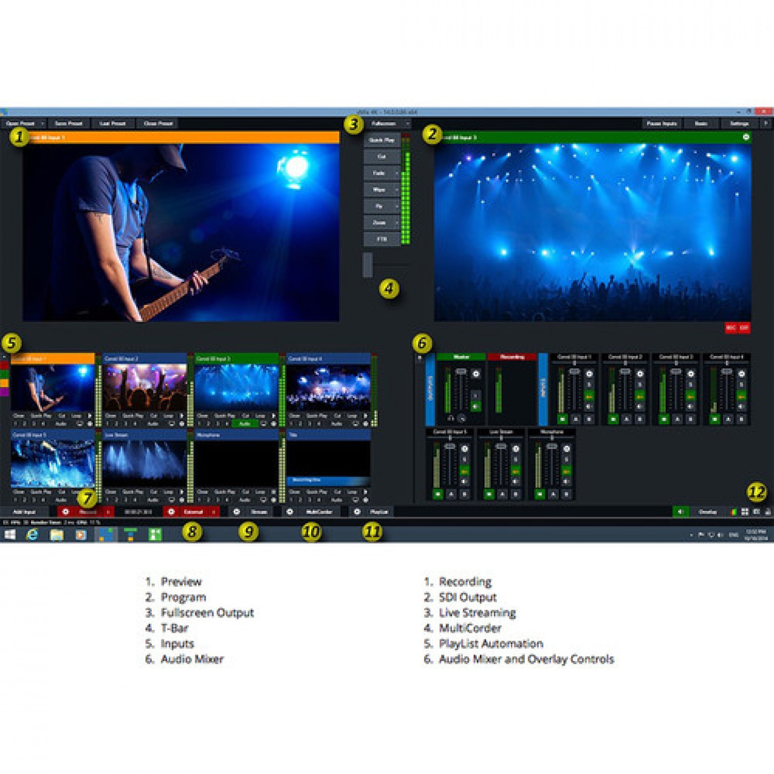Select the Input 2 crowd thumbnail
This screenshot has width=774, height=774.
144,388
